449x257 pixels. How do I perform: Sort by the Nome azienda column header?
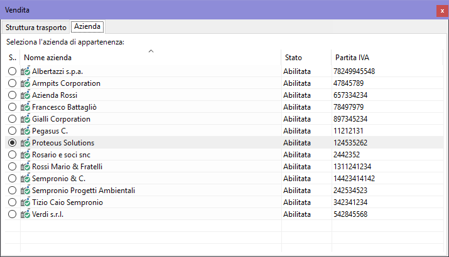coord(151,58)
